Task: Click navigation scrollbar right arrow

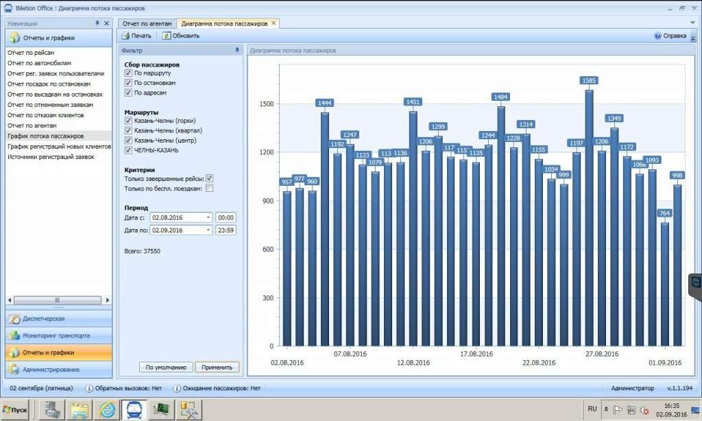Action: (107, 300)
